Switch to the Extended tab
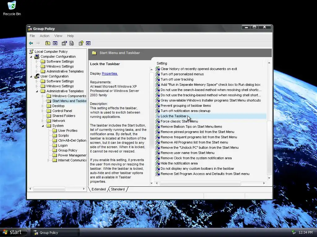 pyautogui.click(x=99, y=189)
